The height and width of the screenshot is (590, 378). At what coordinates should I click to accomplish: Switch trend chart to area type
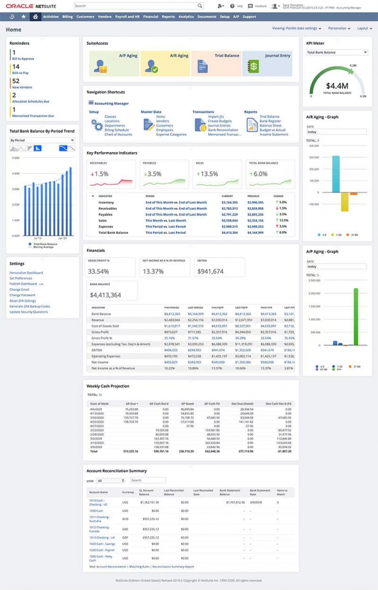[x=14, y=148]
